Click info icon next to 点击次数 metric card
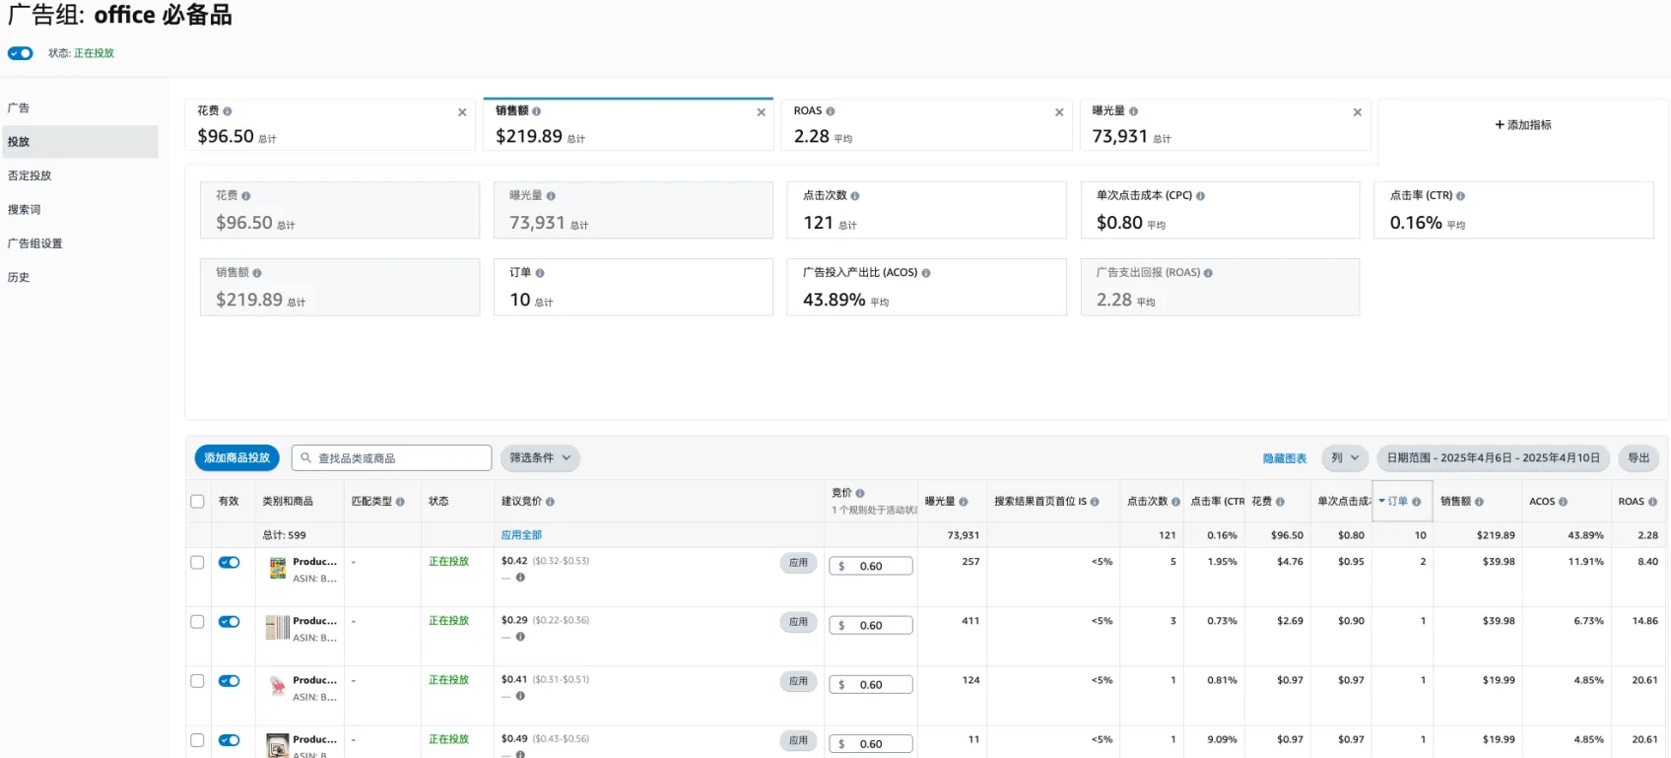The height and width of the screenshot is (758, 1671). [x=855, y=196]
